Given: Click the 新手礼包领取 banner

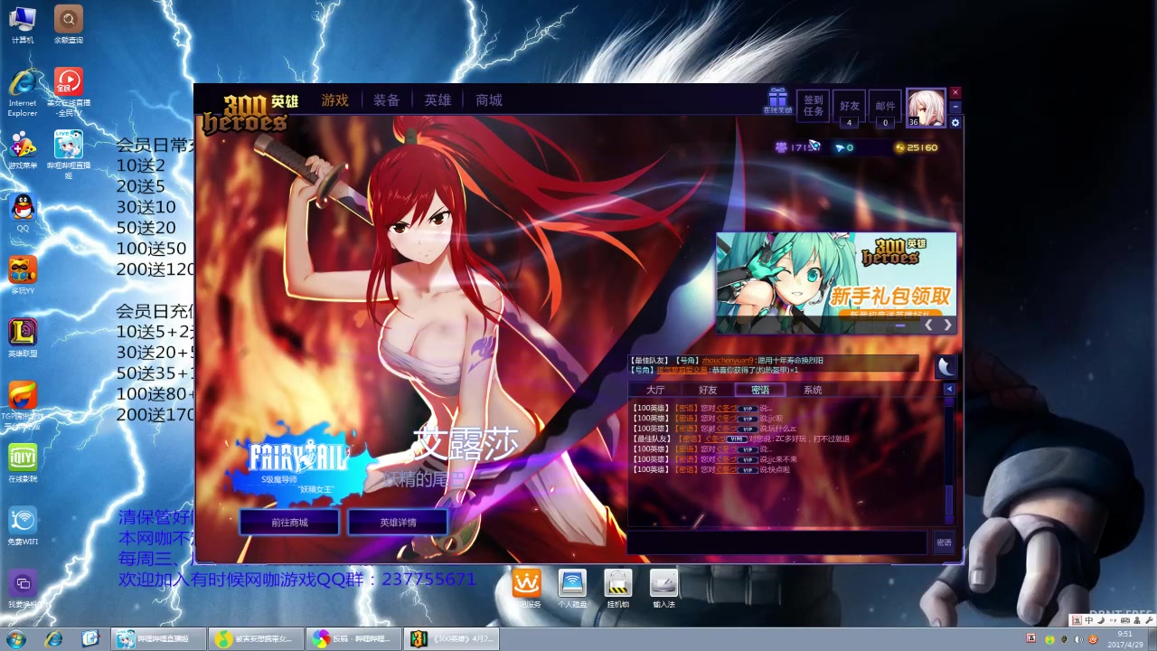Looking at the screenshot, I should click(836, 283).
